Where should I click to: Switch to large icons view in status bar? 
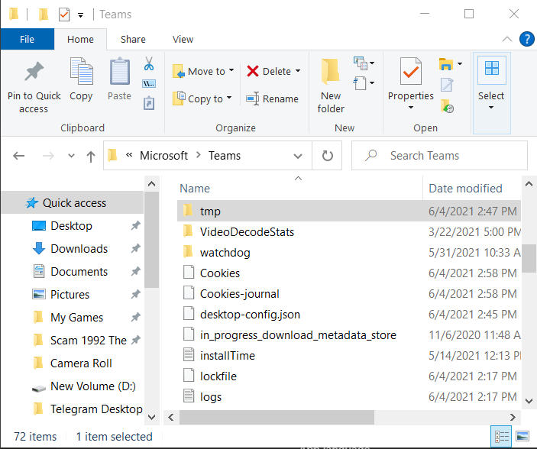522,436
